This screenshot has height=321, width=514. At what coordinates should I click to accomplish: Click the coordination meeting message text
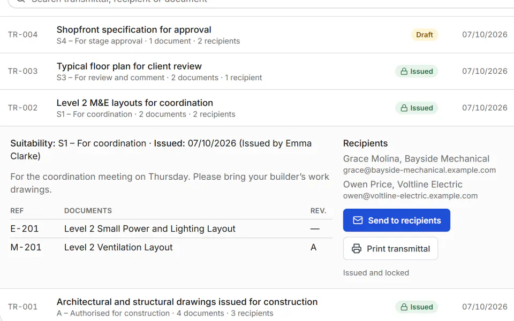[170, 183]
